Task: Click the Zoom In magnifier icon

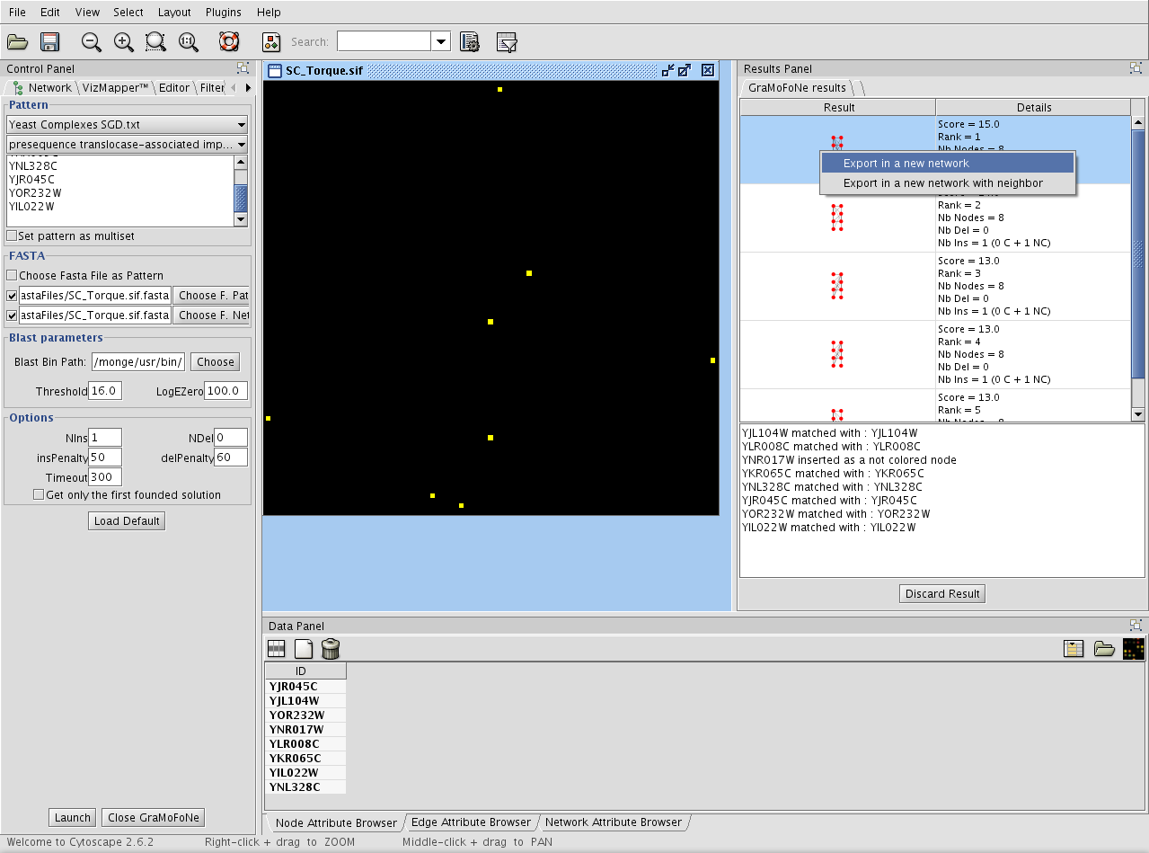Action: click(x=124, y=41)
